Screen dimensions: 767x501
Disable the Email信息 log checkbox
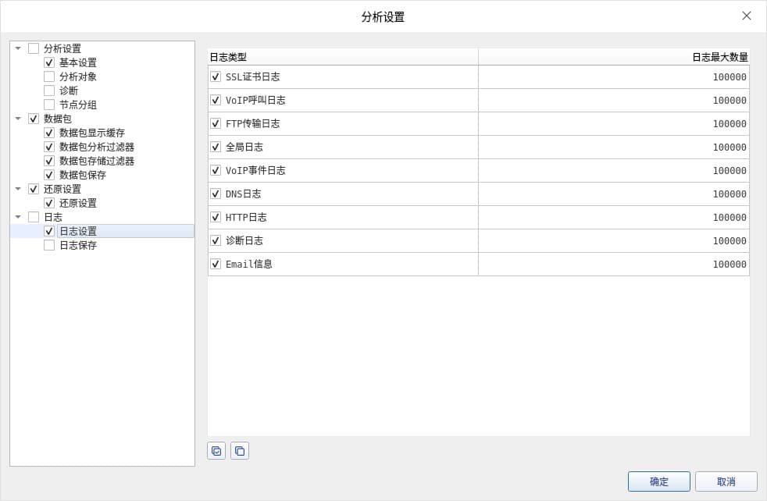216,264
